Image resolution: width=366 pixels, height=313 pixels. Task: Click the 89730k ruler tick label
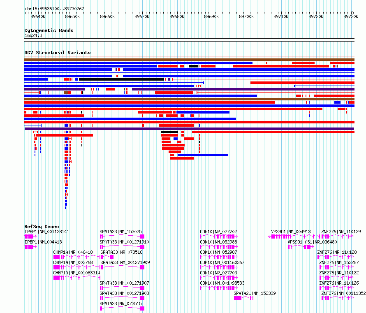click(351, 16)
